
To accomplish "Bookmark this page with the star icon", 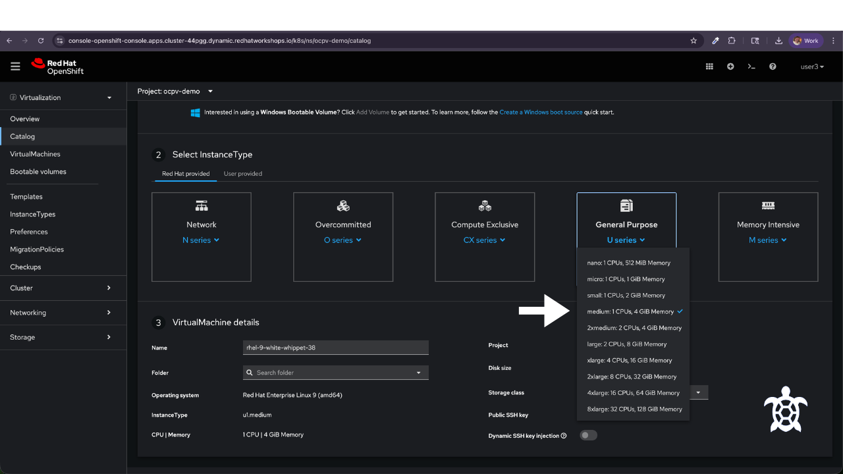I will (693, 41).
